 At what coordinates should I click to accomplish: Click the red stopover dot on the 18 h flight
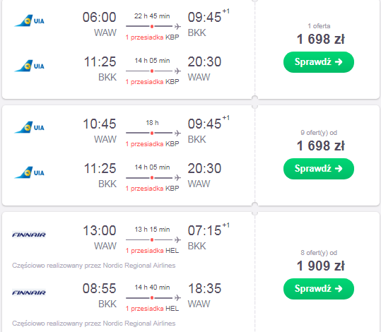pyautogui.click(x=152, y=133)
